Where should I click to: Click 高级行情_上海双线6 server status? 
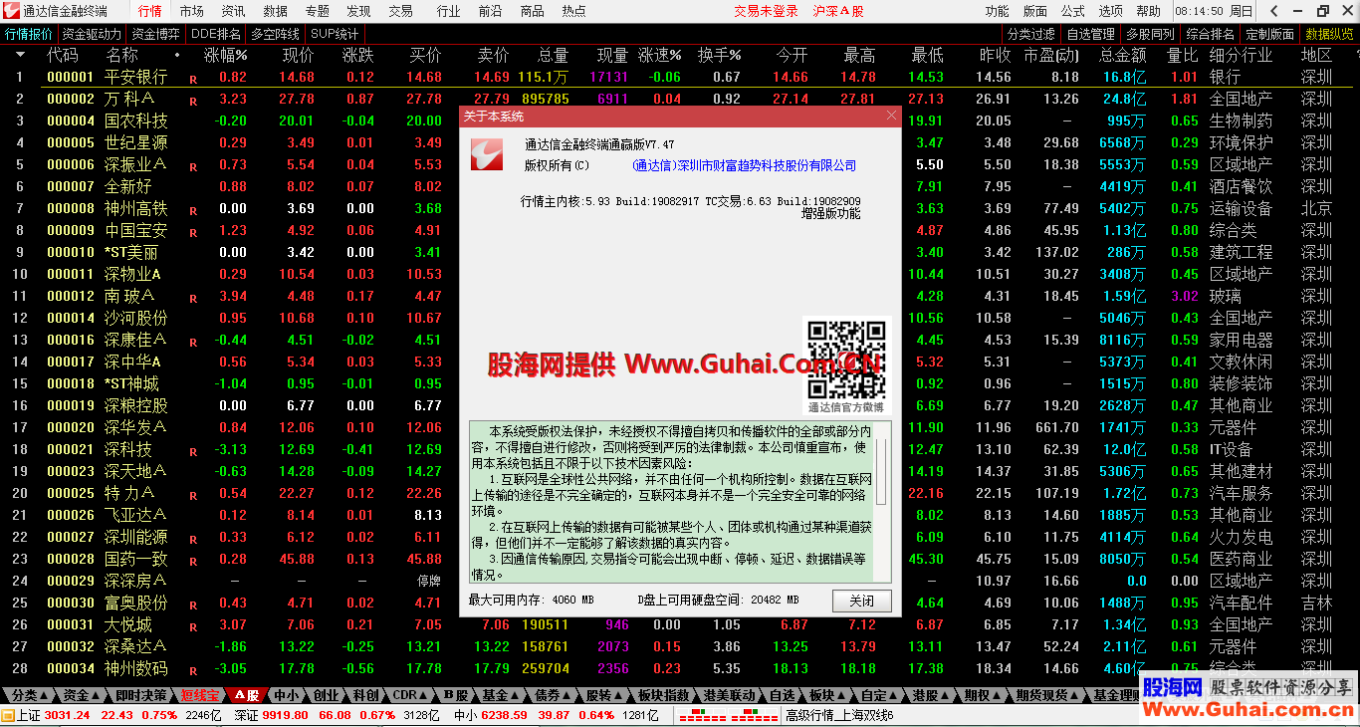click(839, 715)
